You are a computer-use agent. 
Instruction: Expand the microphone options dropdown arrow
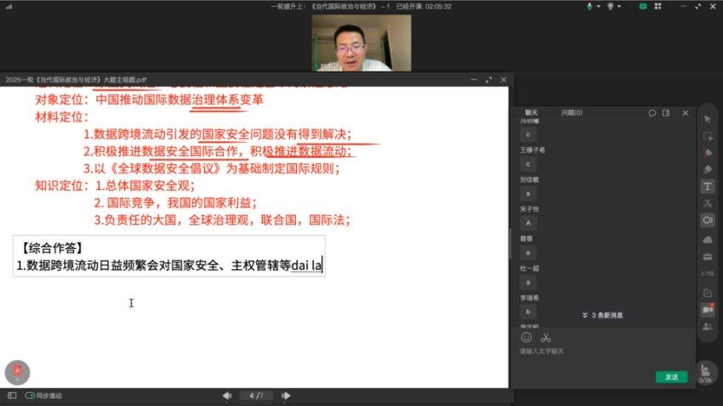click(x=598, y=7)
